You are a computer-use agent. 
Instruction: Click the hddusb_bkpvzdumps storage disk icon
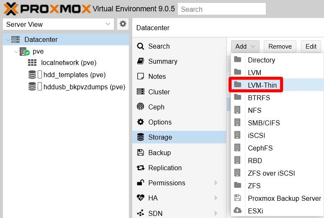pyautogui.click(x=32, y=86)
